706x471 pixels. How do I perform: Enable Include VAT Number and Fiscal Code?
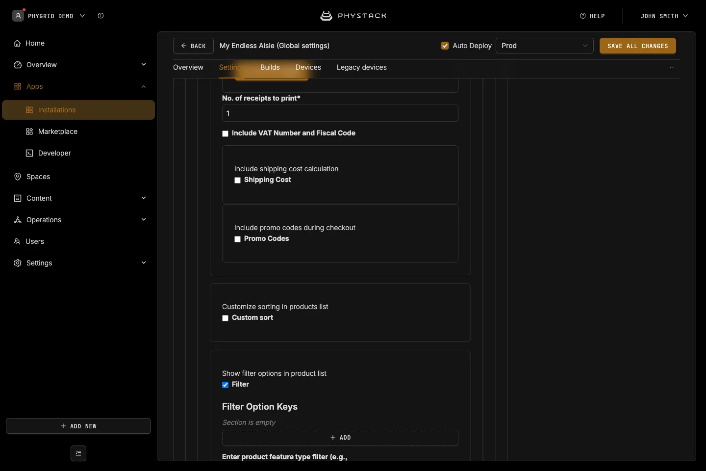(x=226, y=133)
